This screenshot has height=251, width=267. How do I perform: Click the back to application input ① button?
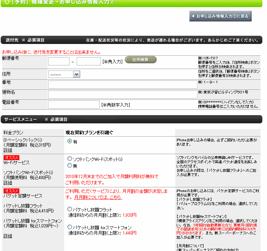pos(220,16)
